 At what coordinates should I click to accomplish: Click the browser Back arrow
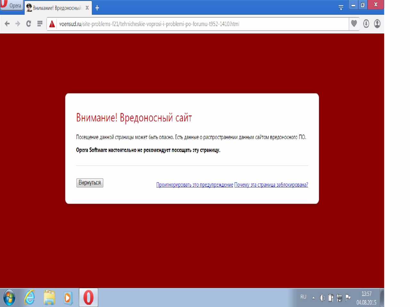click(7, 24)
